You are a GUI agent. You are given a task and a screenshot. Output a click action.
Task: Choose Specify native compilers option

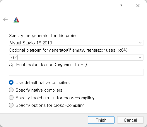(11, 90)
